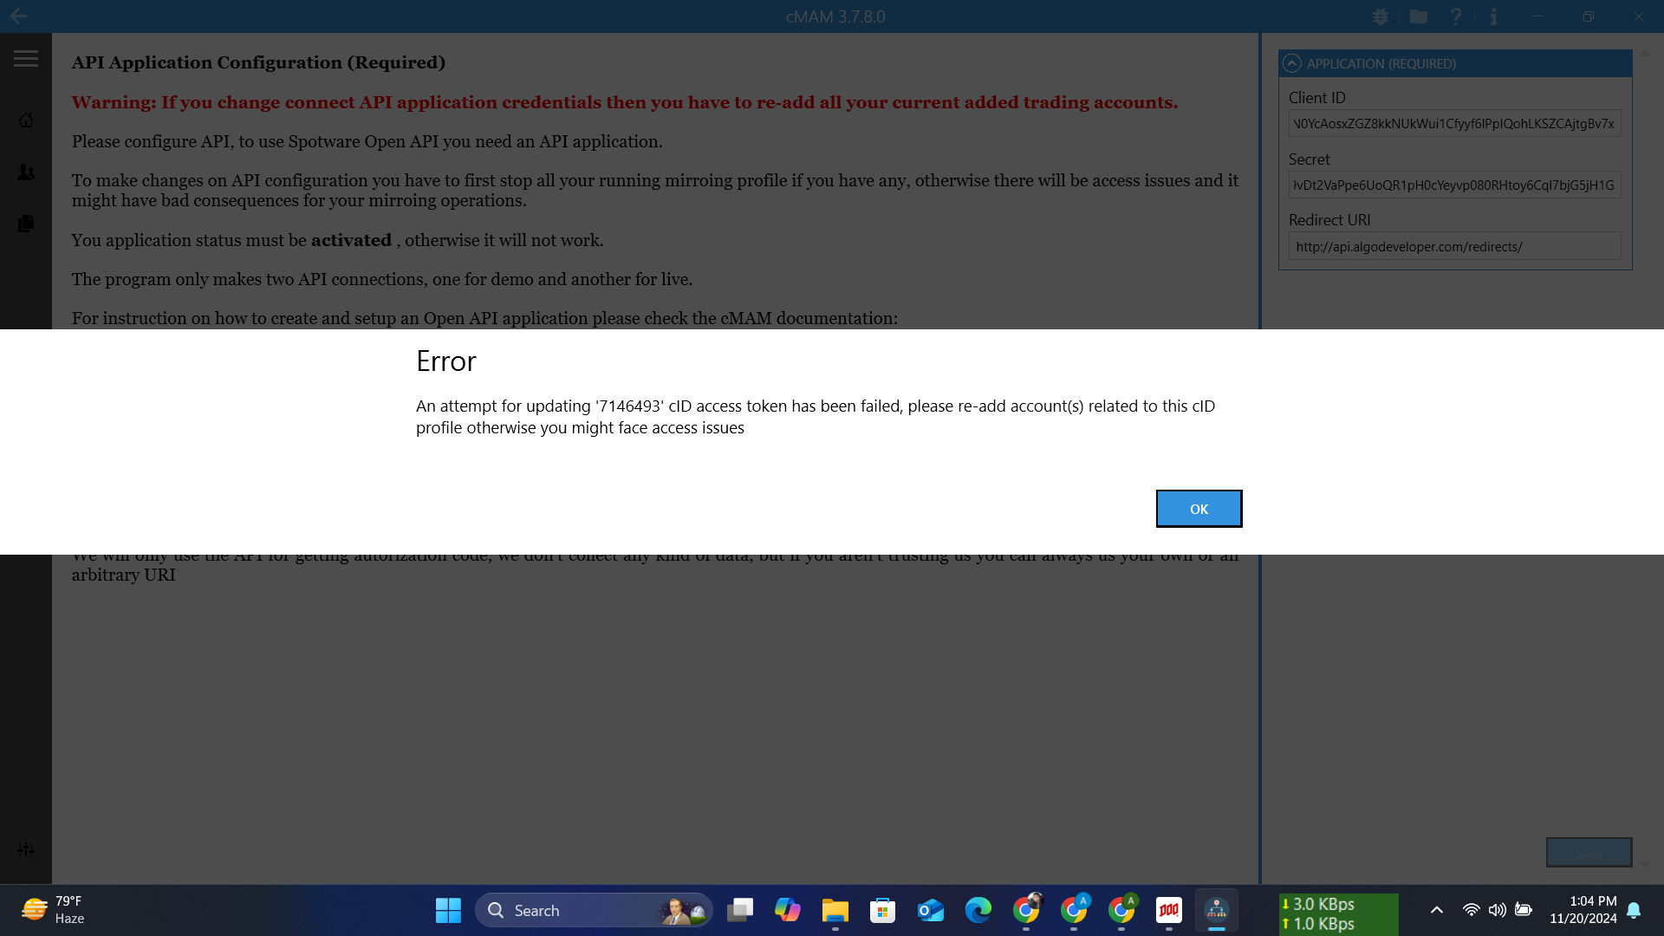Open the accounts (people) sidebar icon
This screenshot has width=1664, height=936.
pos(26,172)
